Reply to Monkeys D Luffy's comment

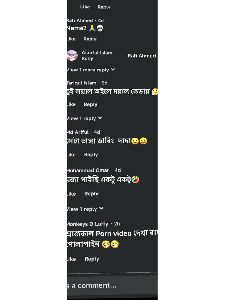pos(92,259)
